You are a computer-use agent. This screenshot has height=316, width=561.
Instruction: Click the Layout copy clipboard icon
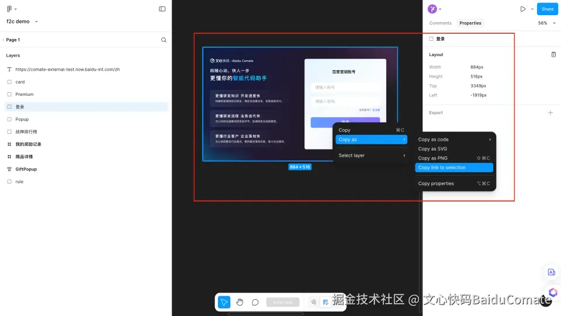[x=553, y=55]
